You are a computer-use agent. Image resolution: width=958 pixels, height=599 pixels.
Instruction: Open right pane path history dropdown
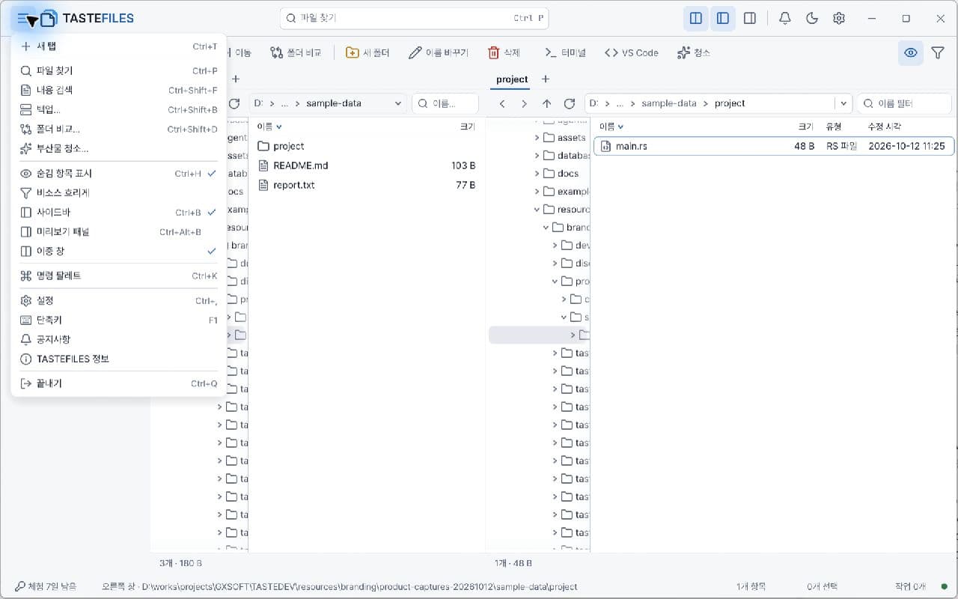(844, 103)
